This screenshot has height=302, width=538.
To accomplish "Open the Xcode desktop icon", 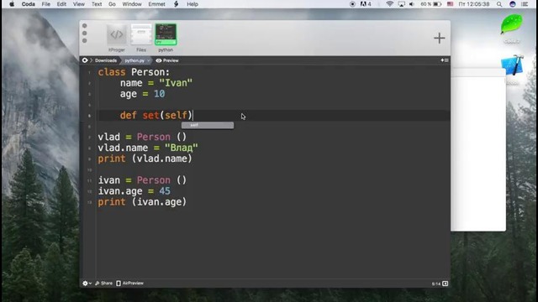I will click(x=512, y=65).
